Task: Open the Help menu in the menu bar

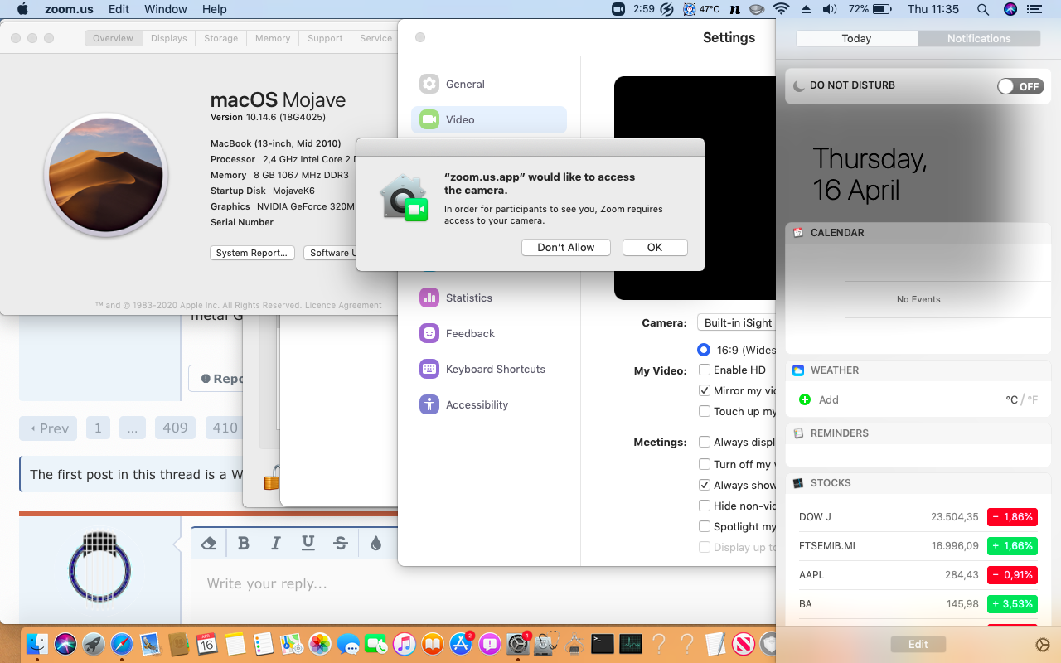Action: click(x=214, y=9)
